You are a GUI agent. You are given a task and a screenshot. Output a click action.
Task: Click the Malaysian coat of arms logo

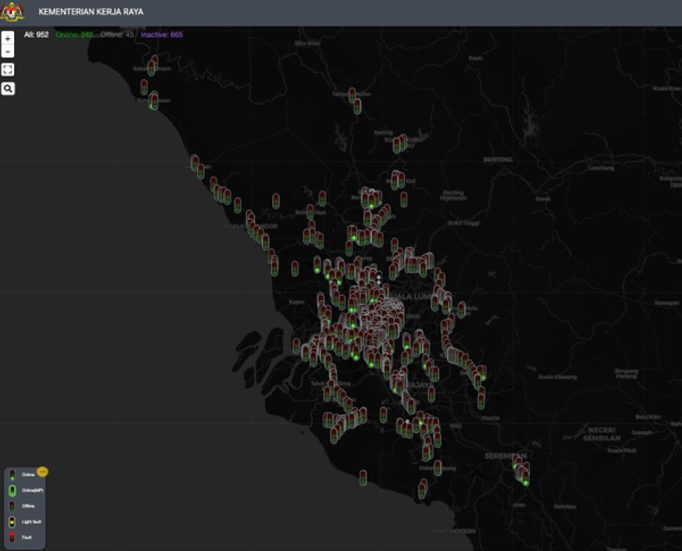pos(13,12)
